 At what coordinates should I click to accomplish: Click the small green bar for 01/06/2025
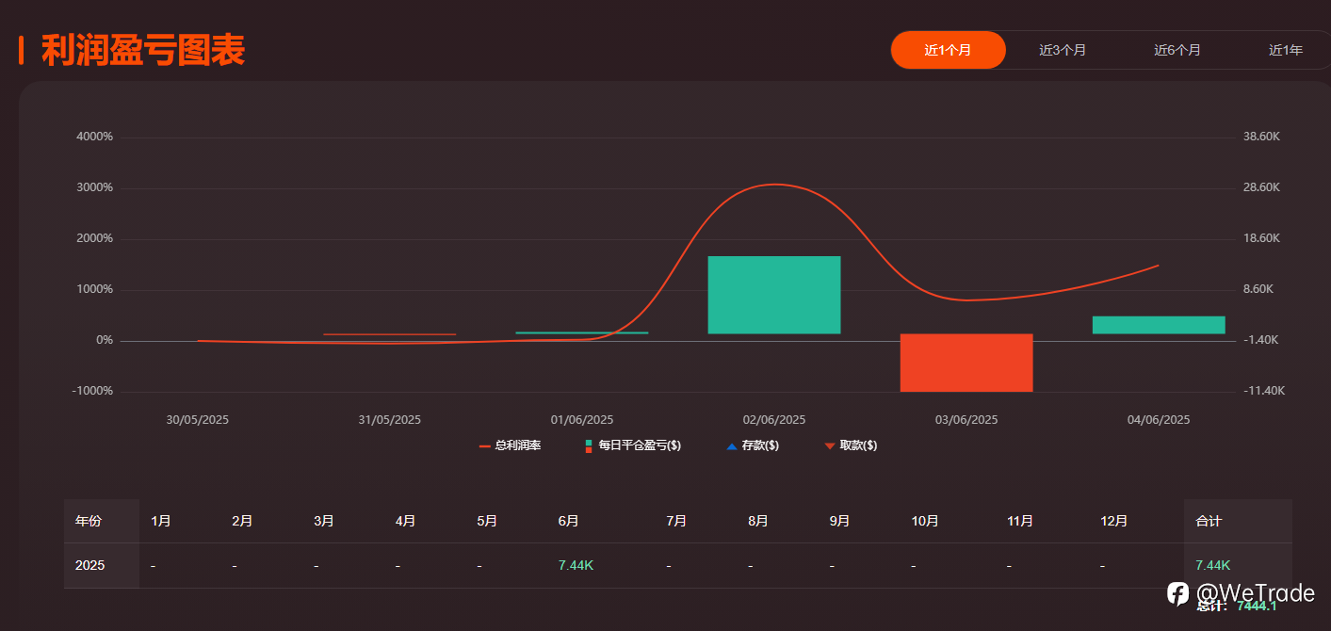582,333
